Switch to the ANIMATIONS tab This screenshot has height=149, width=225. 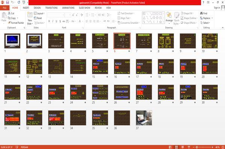[68, 8]
